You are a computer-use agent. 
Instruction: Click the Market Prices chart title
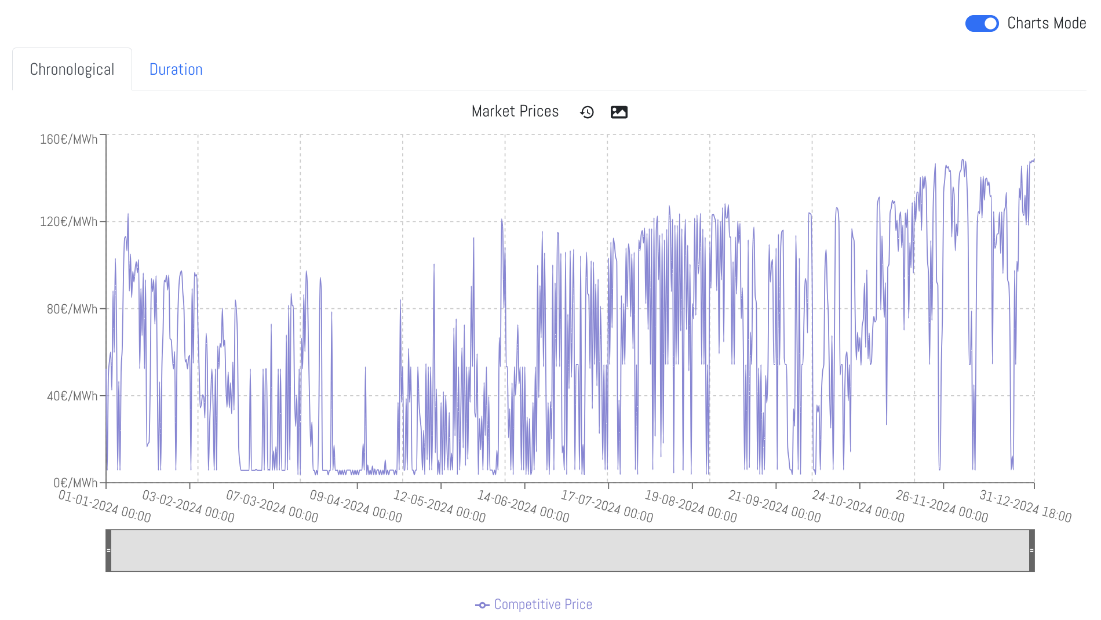point(515,111)
